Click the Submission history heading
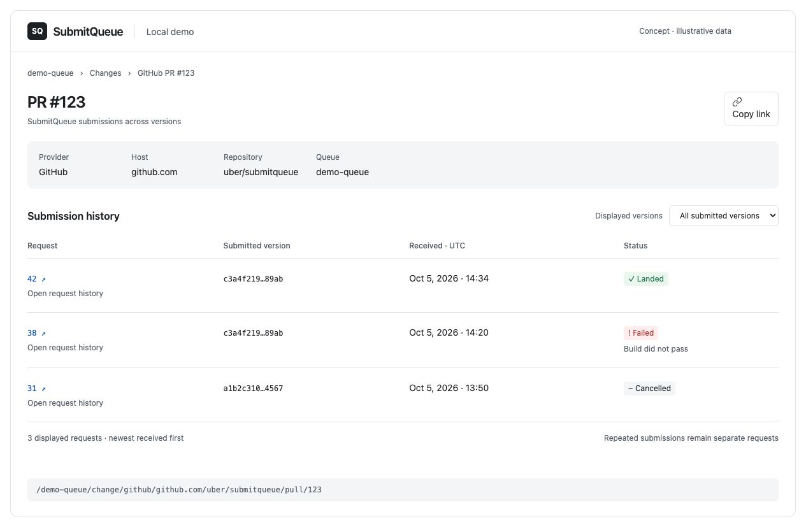Viewport: 806px width, 528px height. click(x=73, y=216)
